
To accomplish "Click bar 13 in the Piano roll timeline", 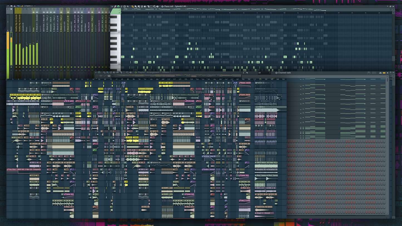I will (284, 13).
